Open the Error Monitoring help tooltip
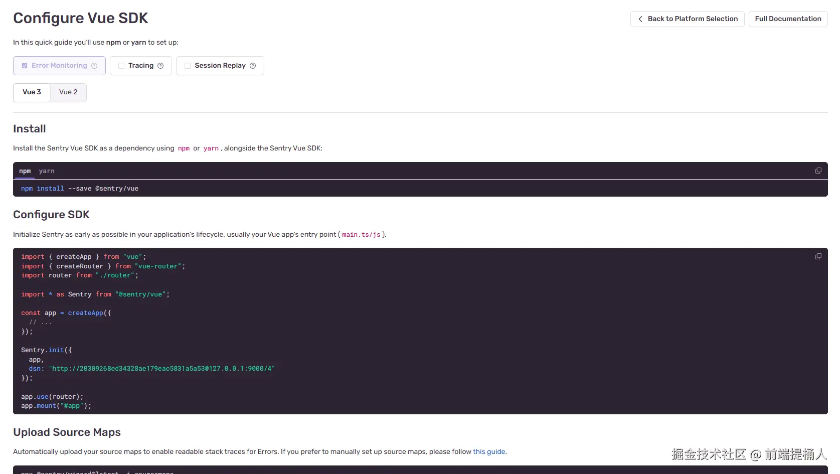 pyautogui.click(x=94, y=66)
